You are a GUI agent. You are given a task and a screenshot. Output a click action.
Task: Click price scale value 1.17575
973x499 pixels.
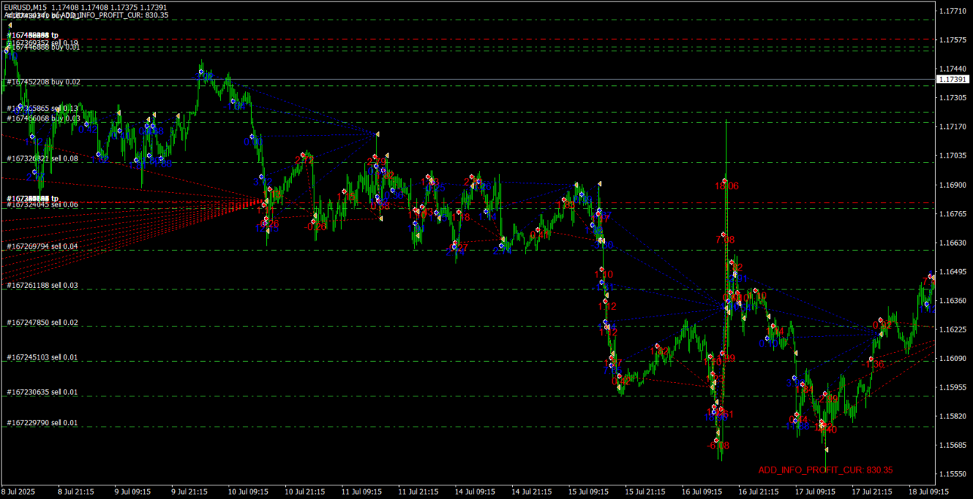tap(952, 40)
